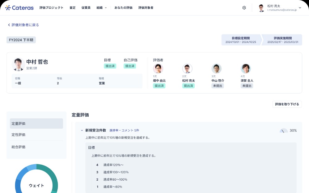309x193 pixels.
Task: Open the 評価プロジェクト menu
Action: [51, 8]
